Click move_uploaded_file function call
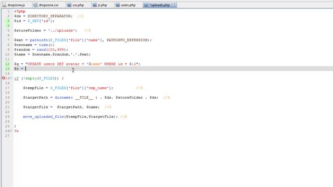The width and height of the screenshot is (333, 187). (x=43, y=116)
